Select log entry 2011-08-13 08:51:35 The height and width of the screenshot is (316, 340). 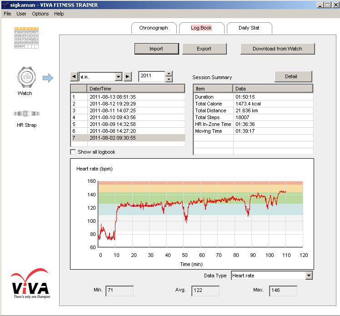(113, 97)
